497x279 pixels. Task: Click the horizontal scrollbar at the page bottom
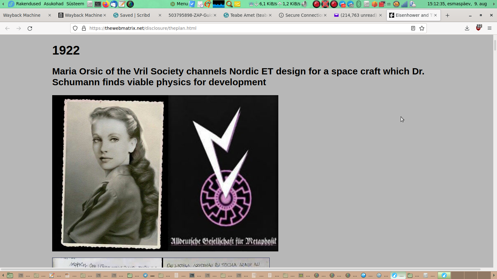(241, 269)
